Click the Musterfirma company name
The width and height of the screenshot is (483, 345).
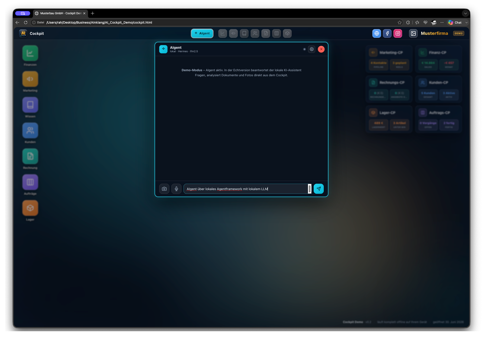(434, 33)
